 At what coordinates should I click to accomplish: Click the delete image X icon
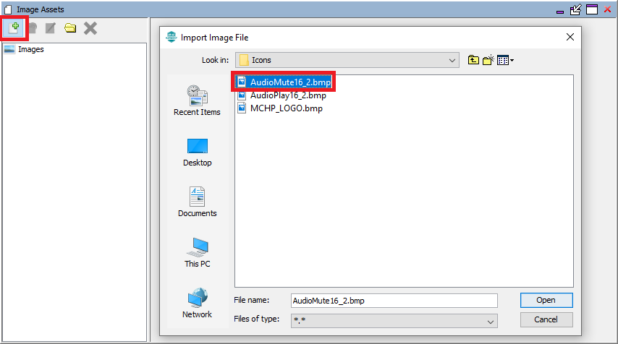90,28
